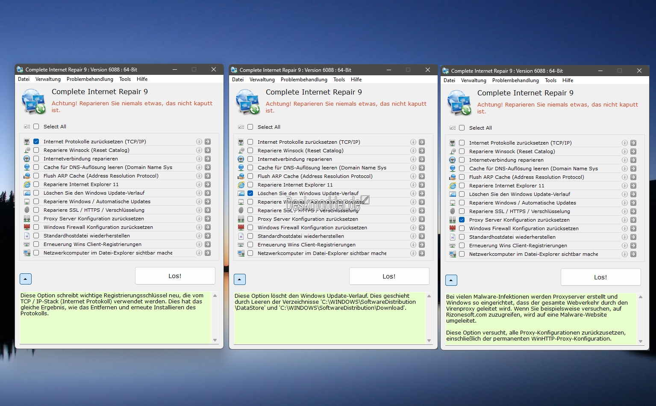This screenshot has width=656, height=406.
Task: Collapse description panel in right window
Action: coord(451,280)
